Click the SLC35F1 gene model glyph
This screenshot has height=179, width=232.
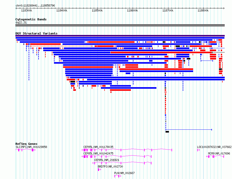coord(26,150)
